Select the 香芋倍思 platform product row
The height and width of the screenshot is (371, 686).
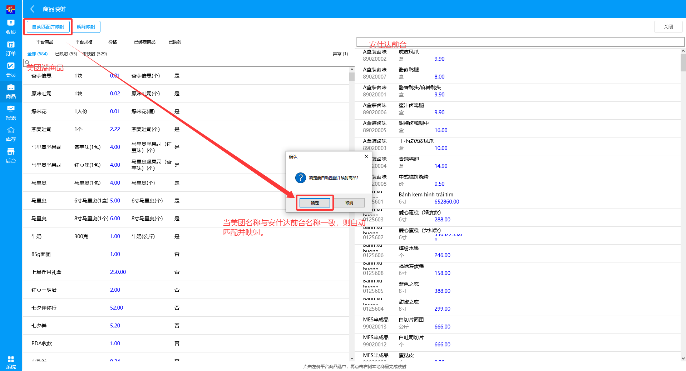point(186,76)
